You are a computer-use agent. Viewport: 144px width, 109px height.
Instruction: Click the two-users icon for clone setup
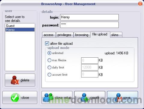tap(48, 98)
